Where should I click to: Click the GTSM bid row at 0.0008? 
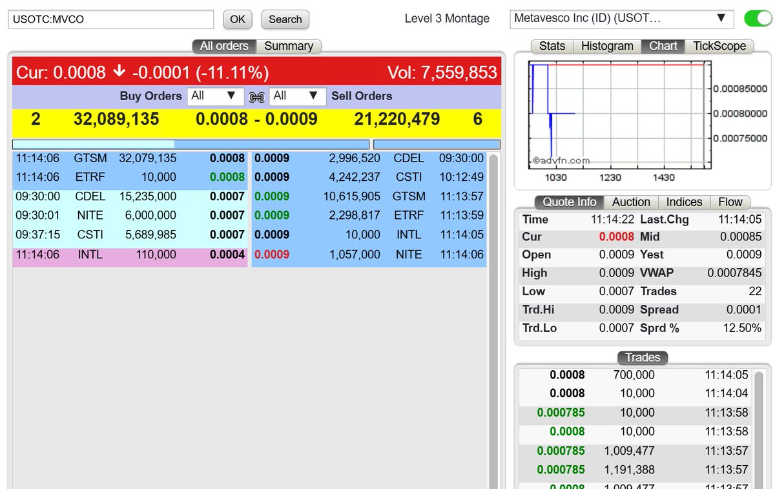pos(130,158)
